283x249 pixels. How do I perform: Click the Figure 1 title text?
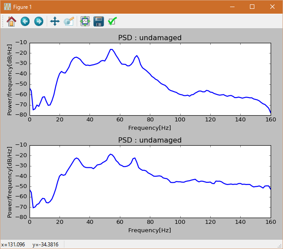pos(22,7)
